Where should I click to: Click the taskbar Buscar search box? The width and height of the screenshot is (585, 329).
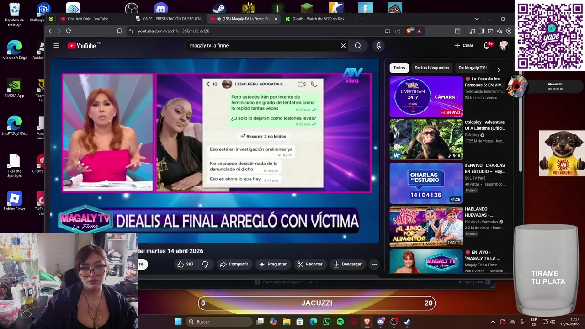(x=219, y=322)
